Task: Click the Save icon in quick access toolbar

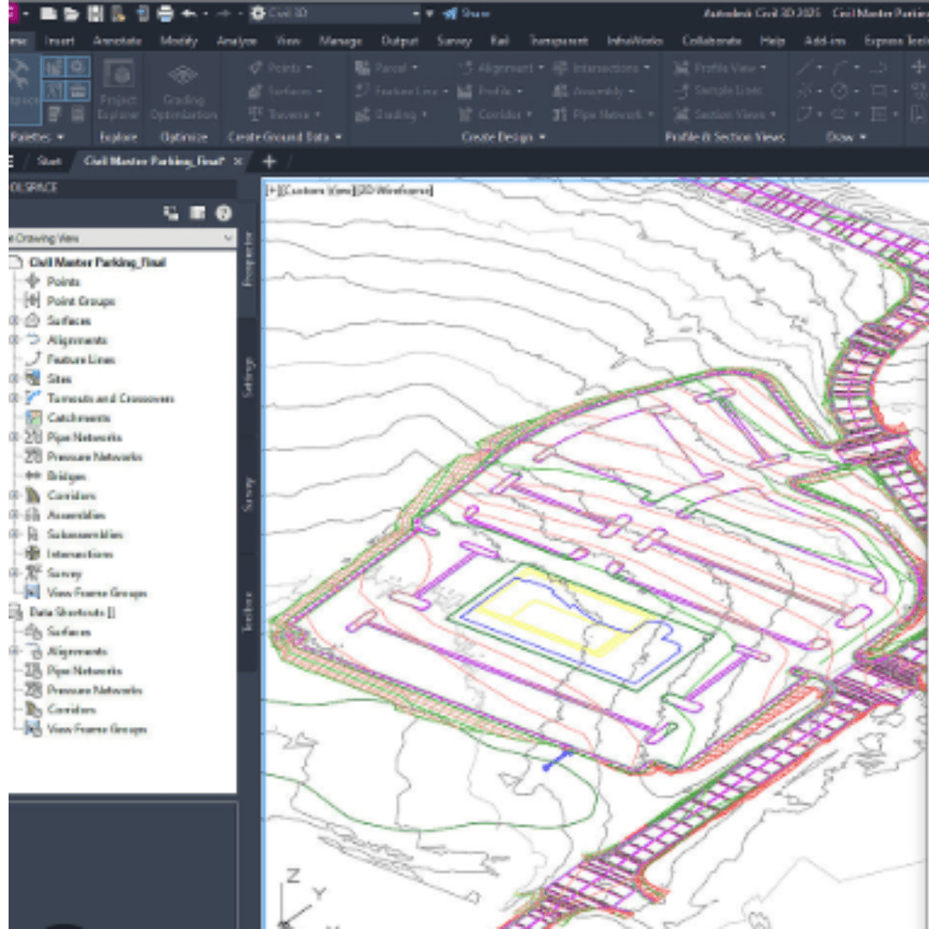Action: [95, 14]
